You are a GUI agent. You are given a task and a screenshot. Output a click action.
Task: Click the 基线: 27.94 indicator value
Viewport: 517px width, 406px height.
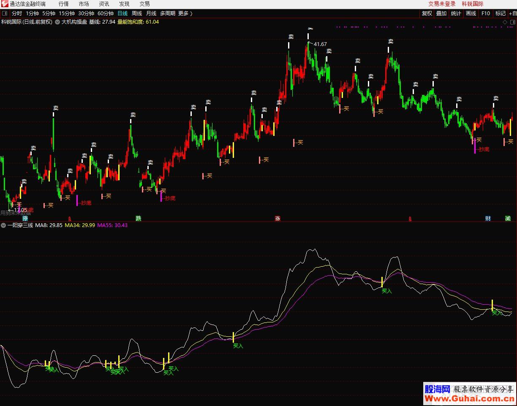[102, 22]
